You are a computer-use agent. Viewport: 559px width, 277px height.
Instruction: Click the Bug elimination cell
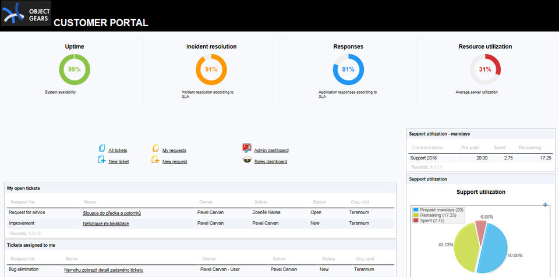tap(23, 269)
